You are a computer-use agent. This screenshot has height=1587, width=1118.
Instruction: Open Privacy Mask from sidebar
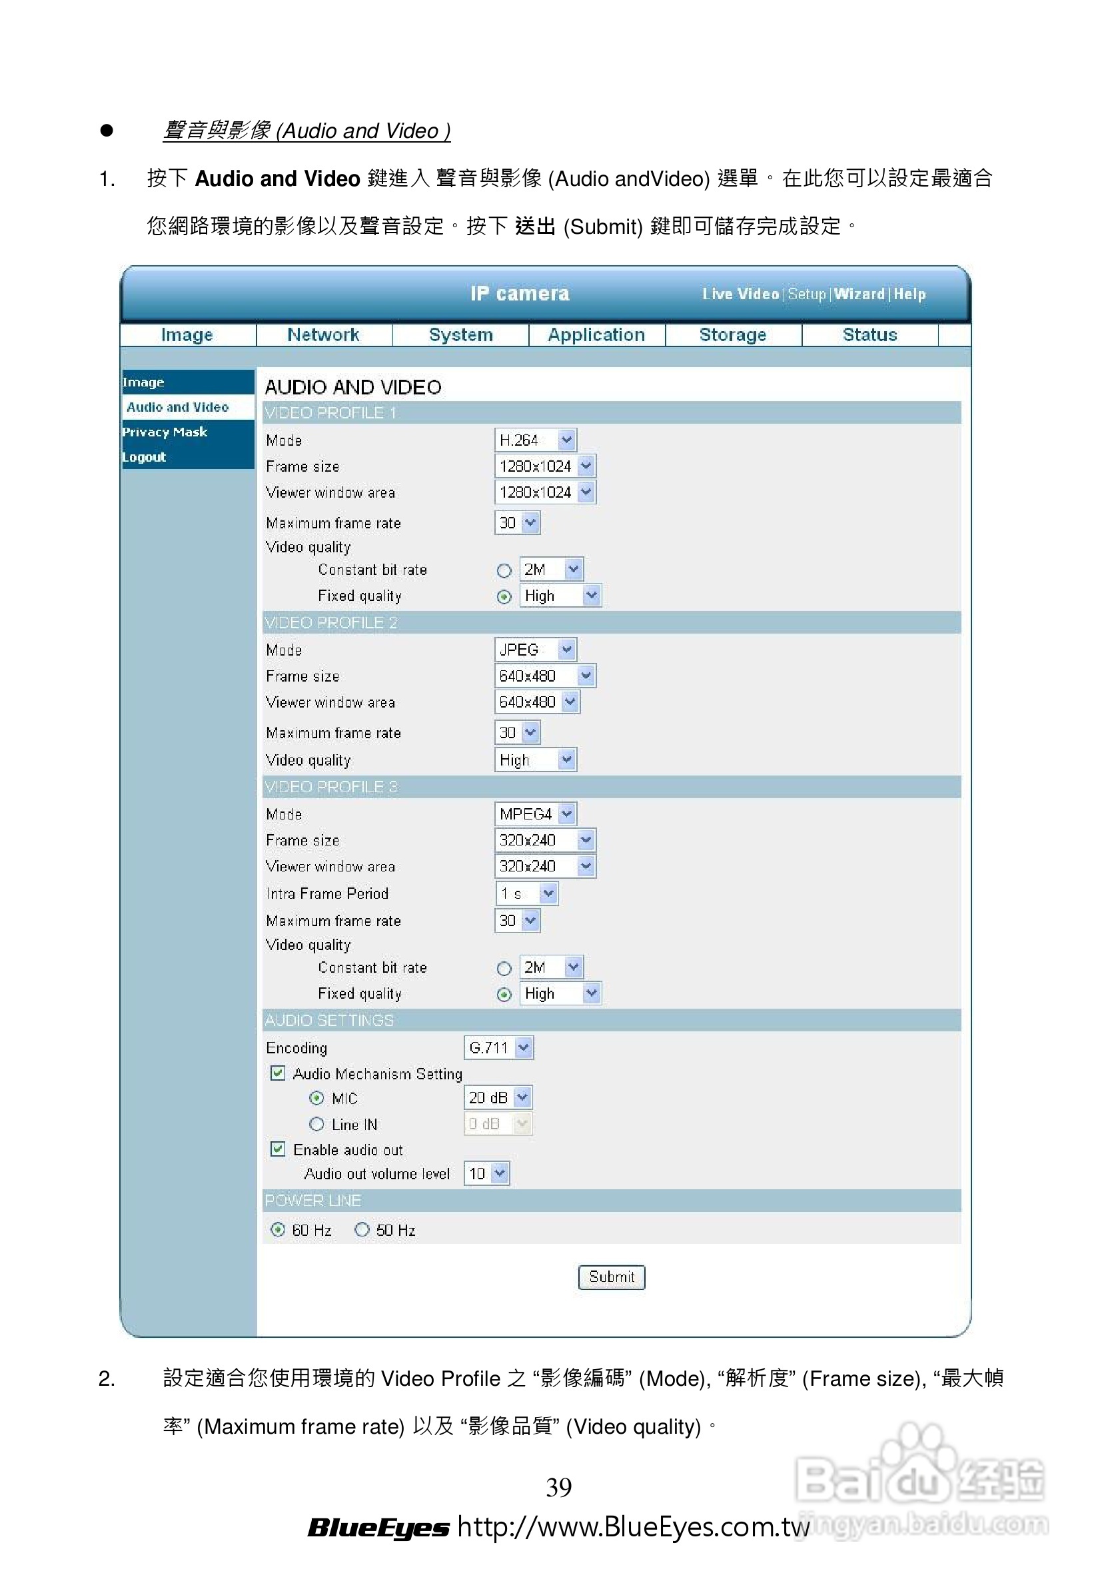(x=187, y=432)
